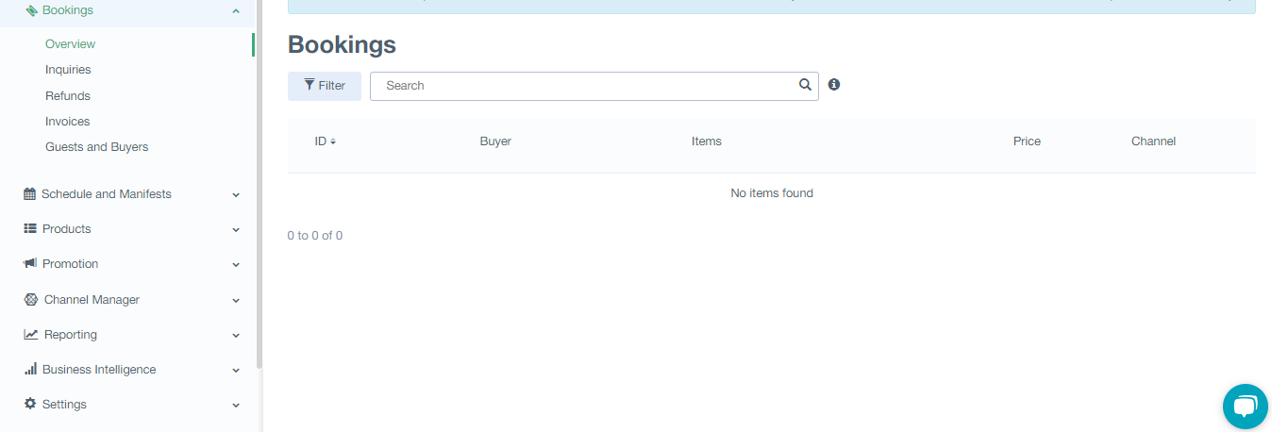Screen dimensions: 1272x432
Task: Click the Bookings ticket icon in sidebar
Action: (31, 10)
